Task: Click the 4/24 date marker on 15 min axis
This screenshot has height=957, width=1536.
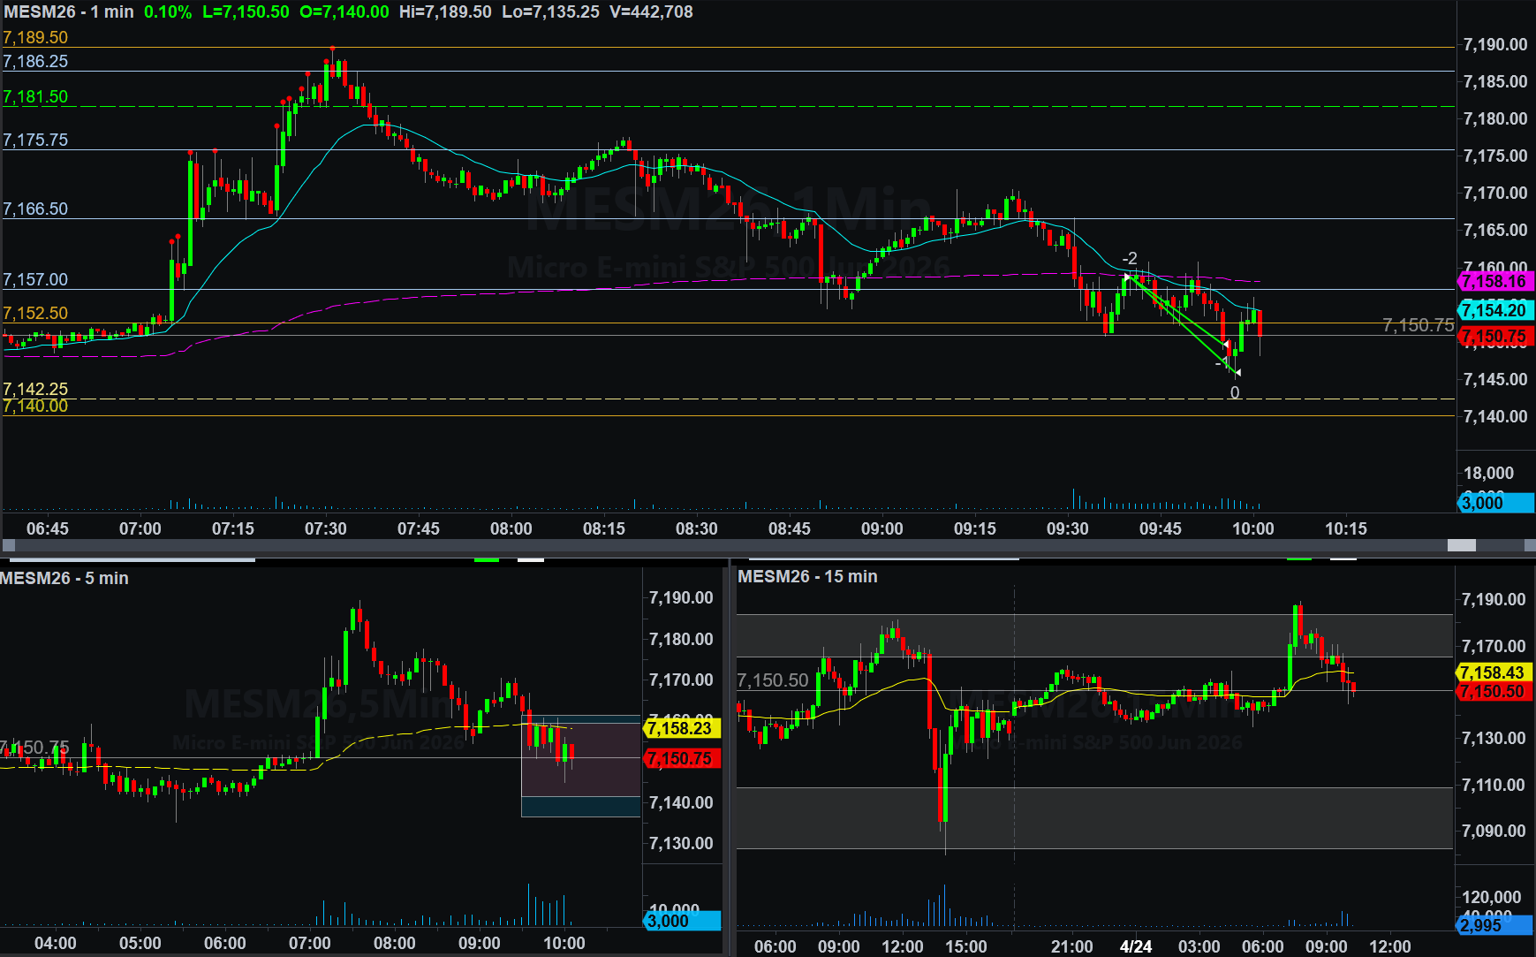Action: click(x=1135, y=946)
